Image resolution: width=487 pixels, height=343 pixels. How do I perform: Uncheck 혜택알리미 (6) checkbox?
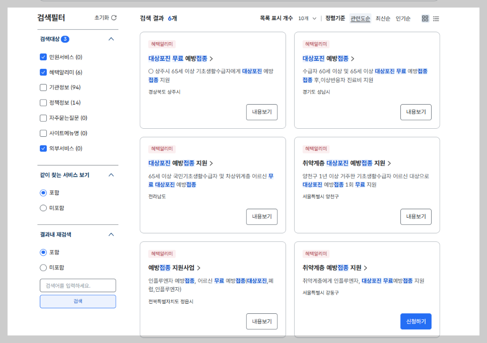click(x=43, y=72)
